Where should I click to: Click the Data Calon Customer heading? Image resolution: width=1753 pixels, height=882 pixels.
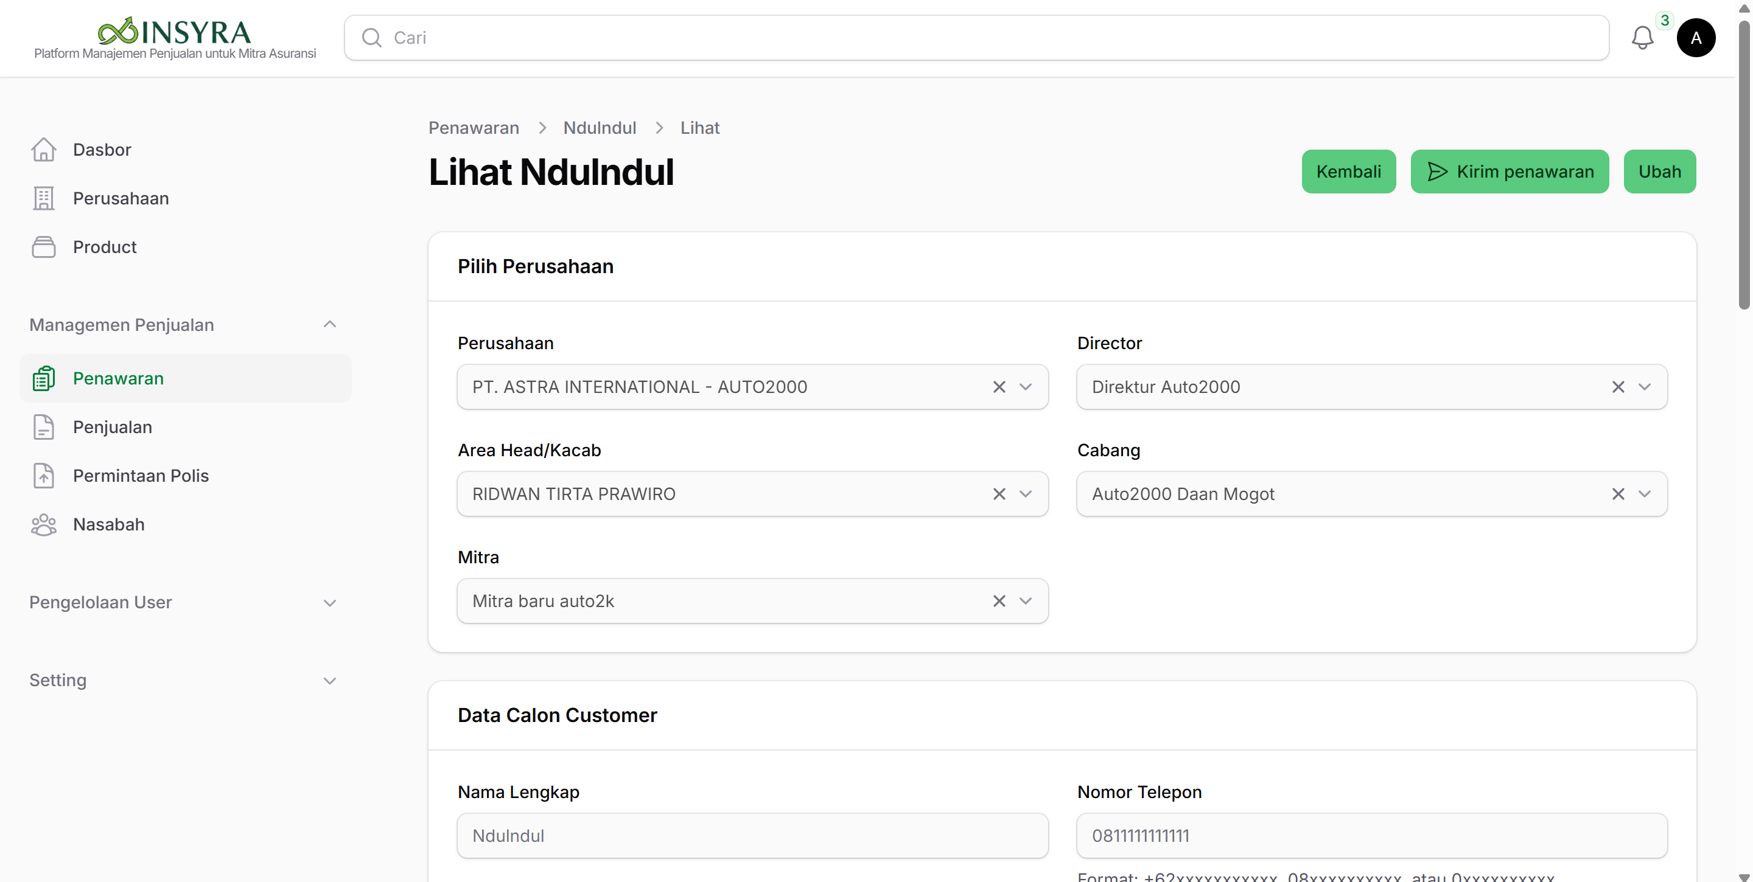[x=558, y=715]
